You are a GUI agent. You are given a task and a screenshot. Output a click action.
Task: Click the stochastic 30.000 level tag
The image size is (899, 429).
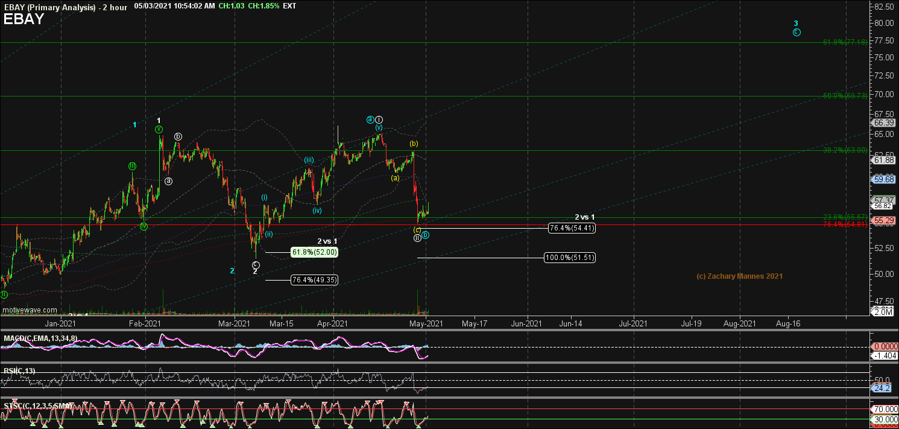click(883, 419)
